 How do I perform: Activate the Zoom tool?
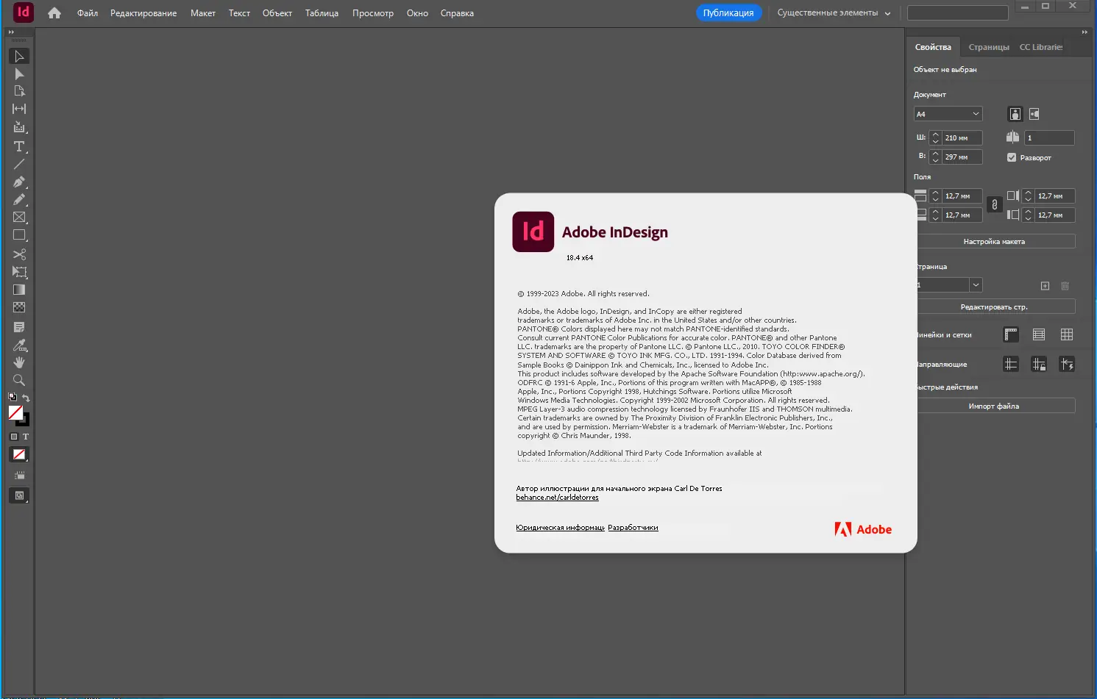18,380
